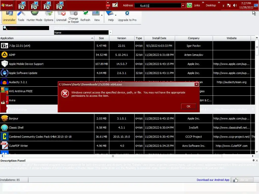The height and width of the screenshot is (194, 259).
Task: Open the Uninstaller toolbar section
Action: click(x=9, y=17)
